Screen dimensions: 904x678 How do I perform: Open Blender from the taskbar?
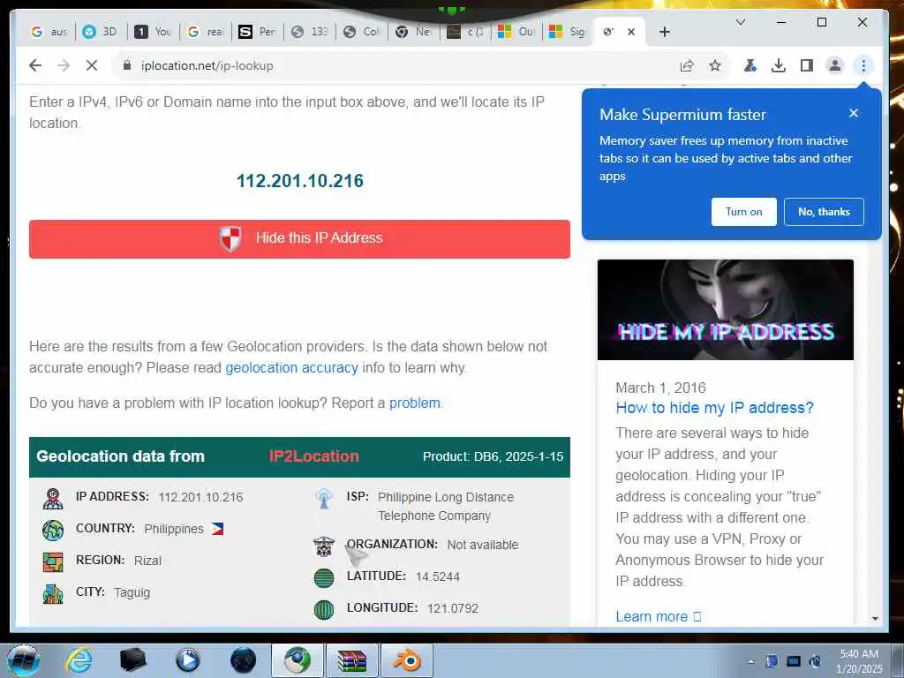tap(407, 660)
